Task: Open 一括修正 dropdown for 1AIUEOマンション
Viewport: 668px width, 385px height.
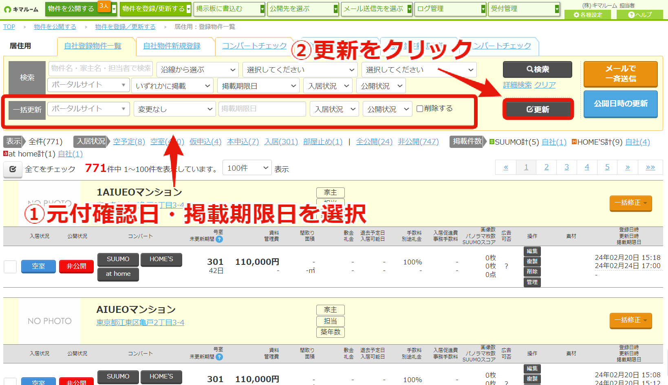Action: (x=631, y=203)
